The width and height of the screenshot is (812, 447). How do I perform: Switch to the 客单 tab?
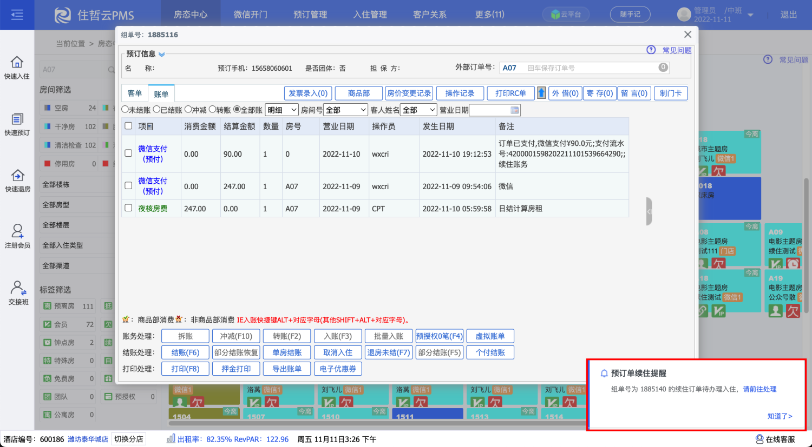click(x=135, y=93)
